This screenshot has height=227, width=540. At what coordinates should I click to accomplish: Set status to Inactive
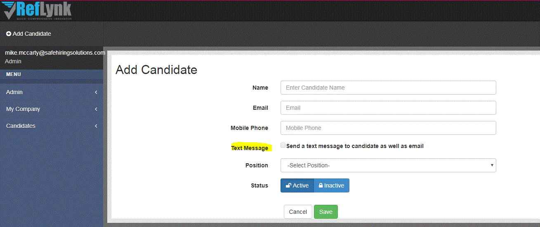[x=332, y=185]
